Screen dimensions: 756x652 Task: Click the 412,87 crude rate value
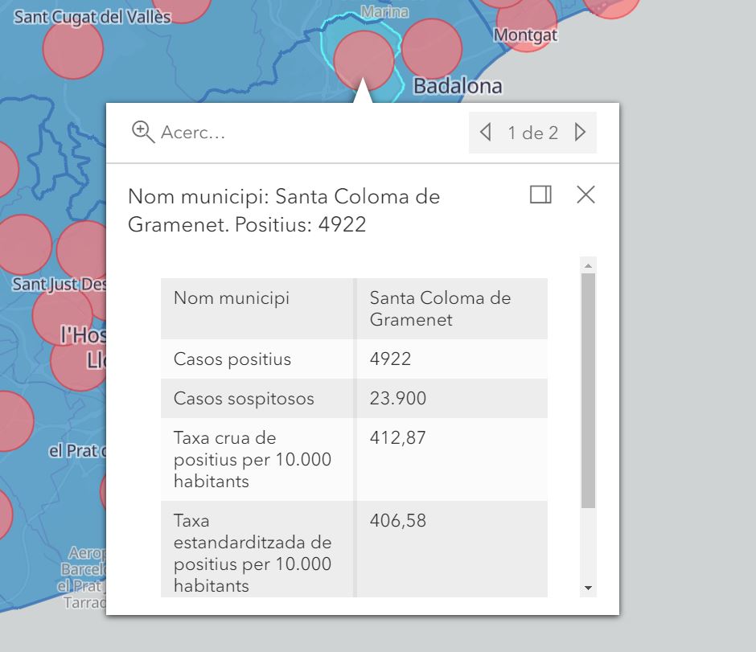click(x=398, y=438)
